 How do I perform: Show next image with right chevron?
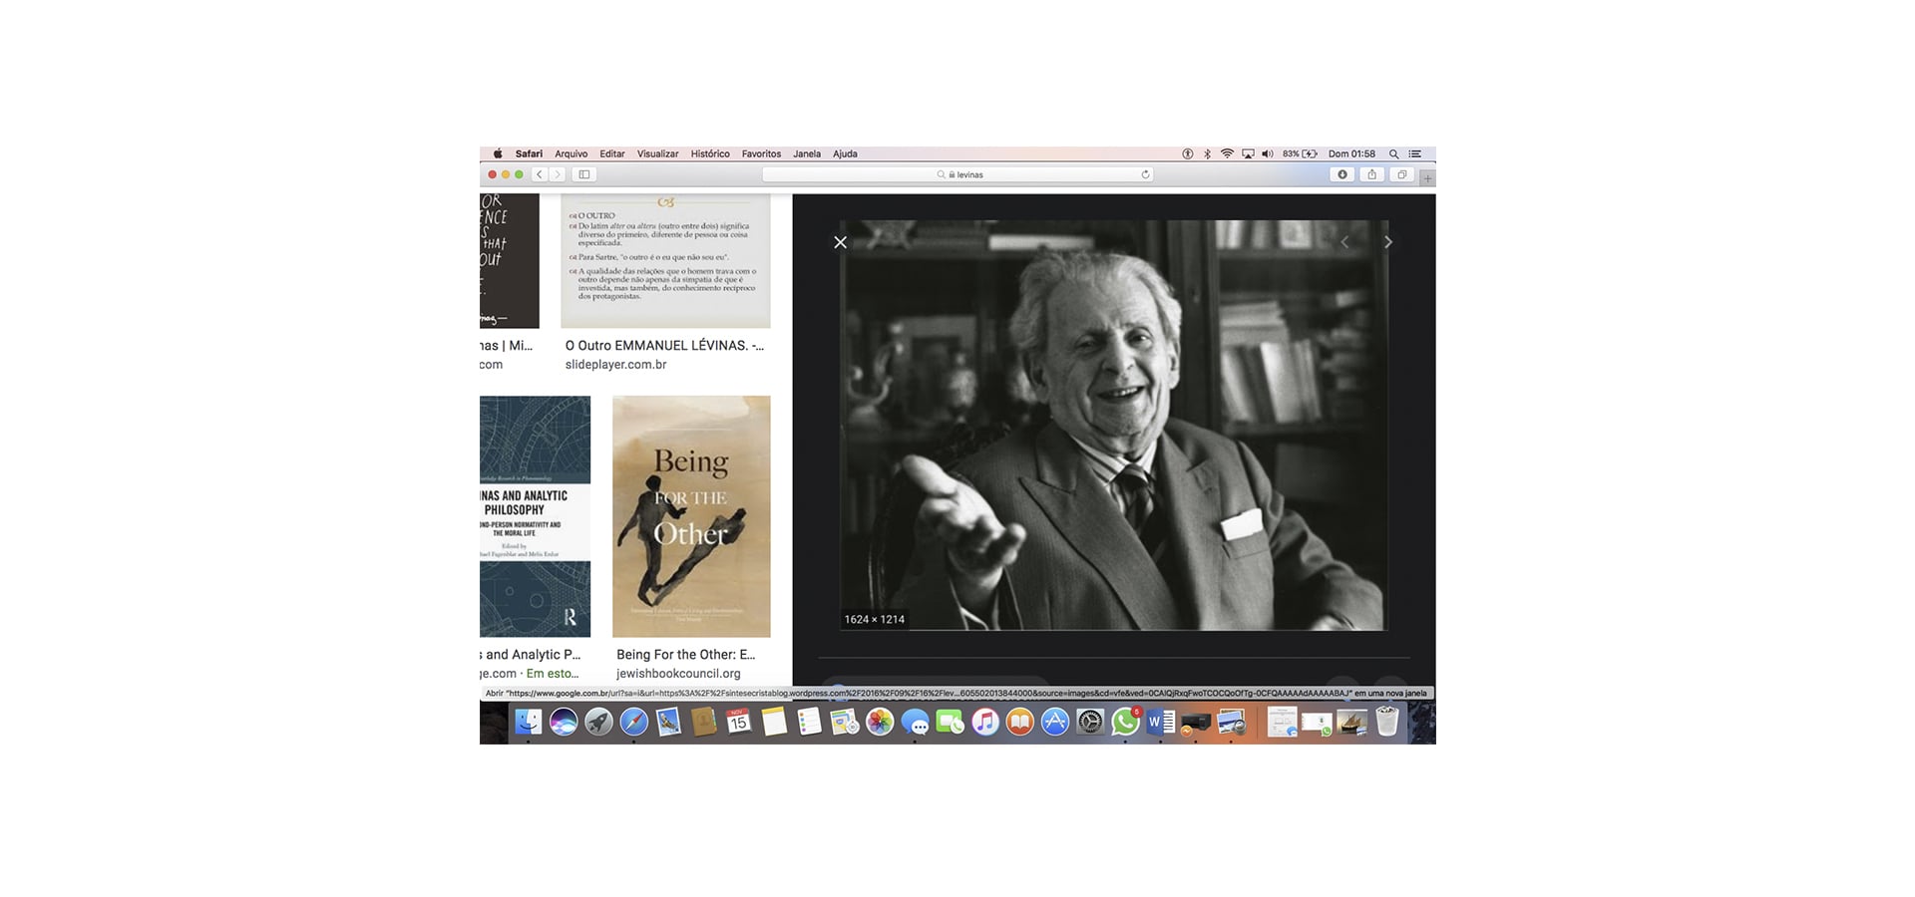coord(1387,242)
